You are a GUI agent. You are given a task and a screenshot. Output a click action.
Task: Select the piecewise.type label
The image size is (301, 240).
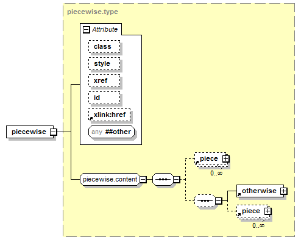point(93,12)
